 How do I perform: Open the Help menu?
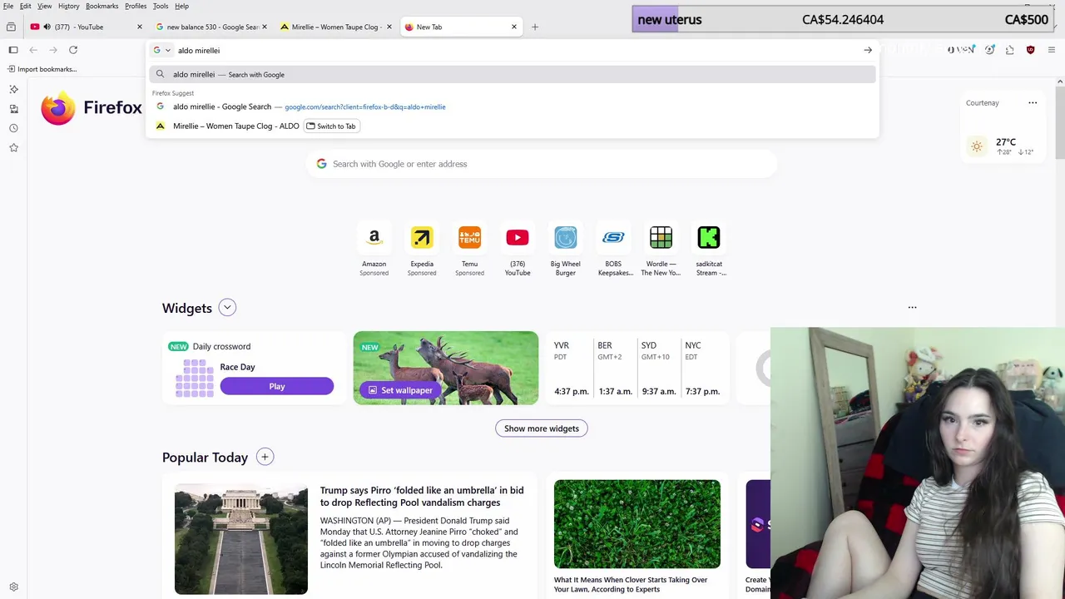point(181,6)
